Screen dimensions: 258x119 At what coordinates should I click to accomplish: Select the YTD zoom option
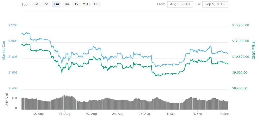pos(86,4)
